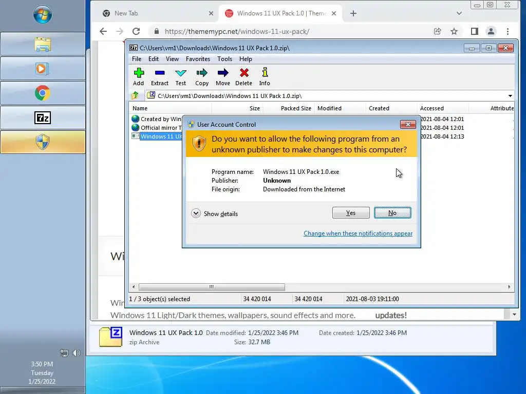Open the Edit menu
This screenshot has height=394, width=526.
point(153,59)
